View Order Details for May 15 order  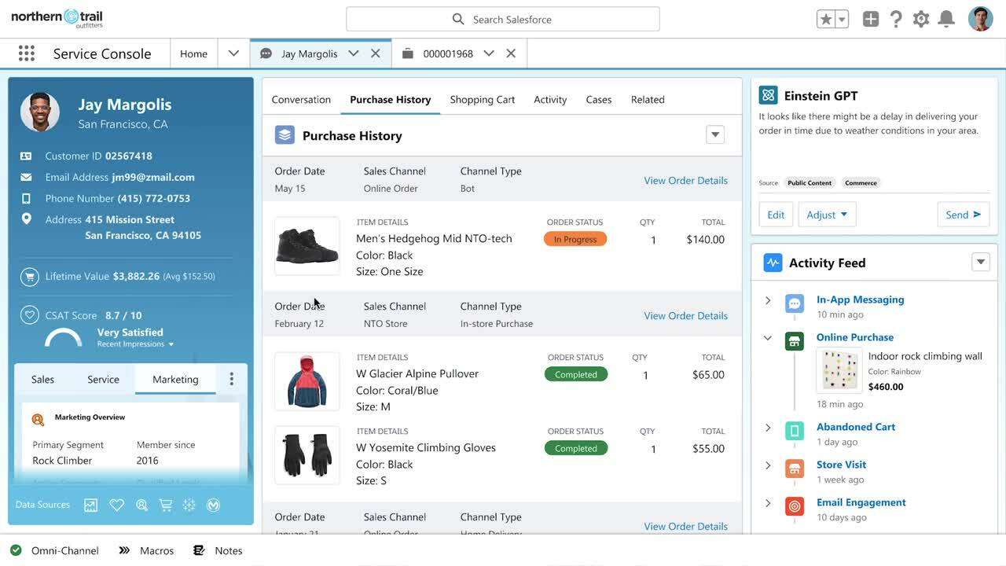click(685, 180)
